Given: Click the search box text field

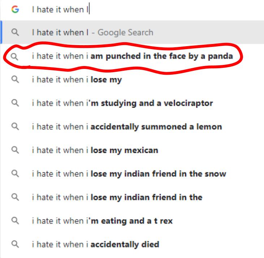Looking at the screenshot, I should pos(144,9).
